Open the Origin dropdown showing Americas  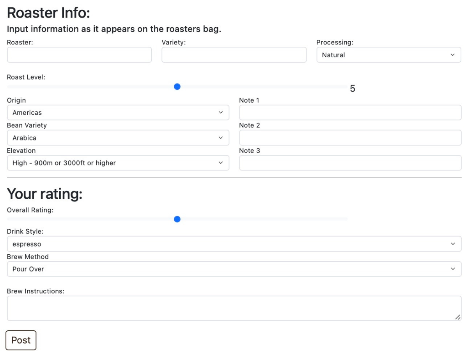(x=118, y=112)
